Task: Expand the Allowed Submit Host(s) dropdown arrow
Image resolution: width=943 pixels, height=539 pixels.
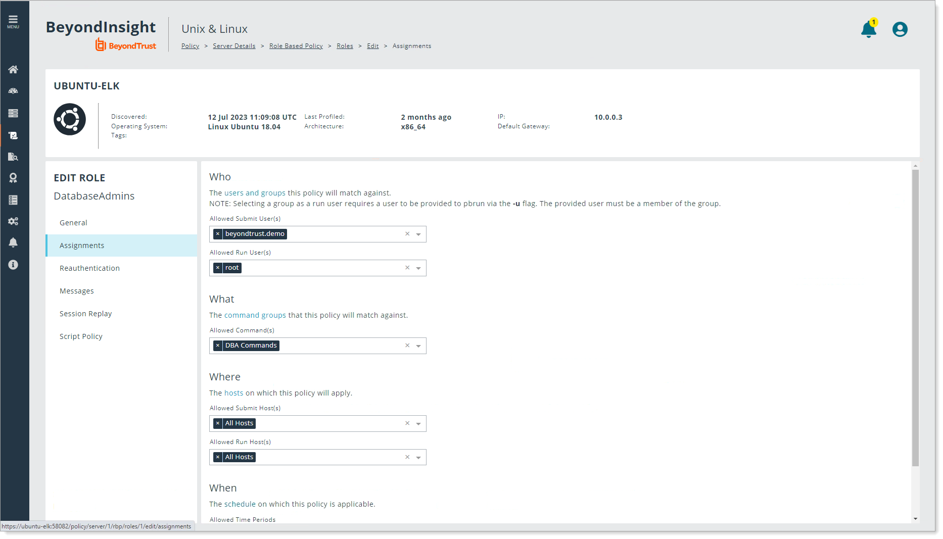Action: pos(418,424)
